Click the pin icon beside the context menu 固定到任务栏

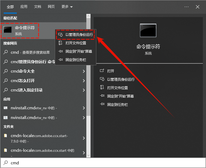[x=60, y=60]
